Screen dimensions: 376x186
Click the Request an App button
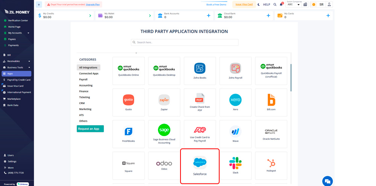pos(90,129)
